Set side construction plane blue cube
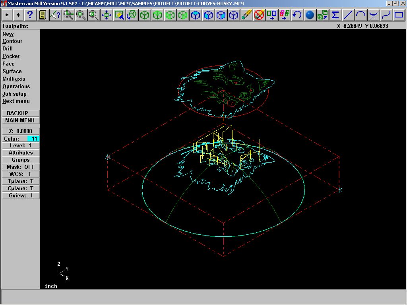This screenshot has height=305, width=407. tap(221, 15)
